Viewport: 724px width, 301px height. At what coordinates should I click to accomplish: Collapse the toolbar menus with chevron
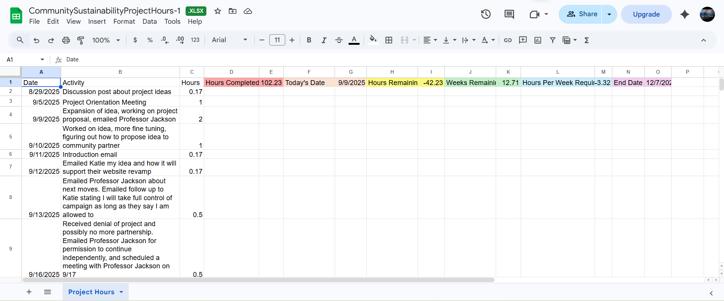[704, 40]
